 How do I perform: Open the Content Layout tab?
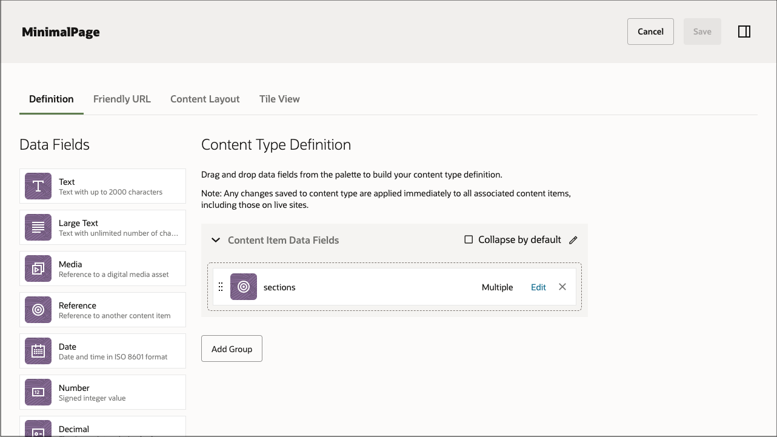click(x=205, y=99)
